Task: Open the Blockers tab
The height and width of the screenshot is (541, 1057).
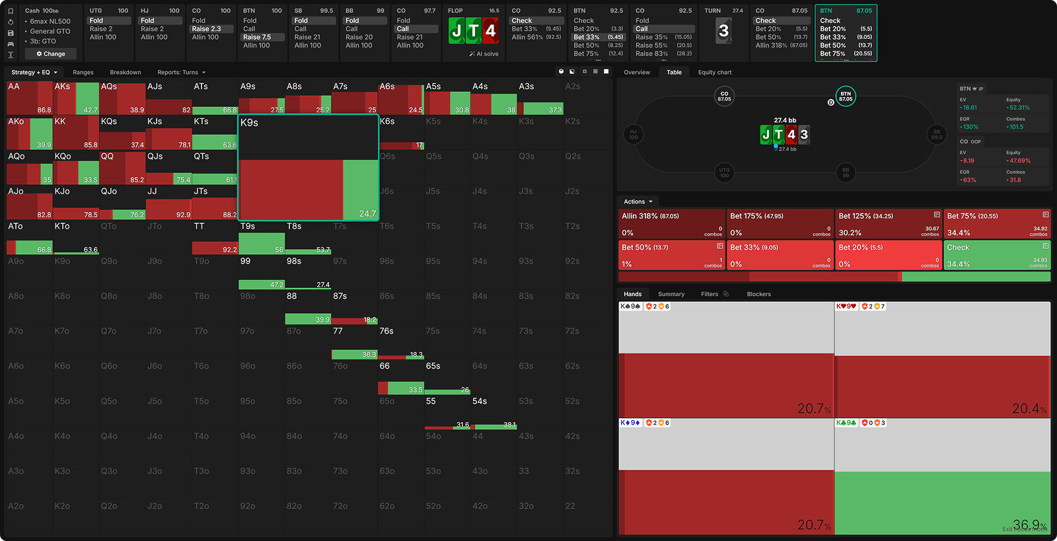Action: [x=758, y=294]
